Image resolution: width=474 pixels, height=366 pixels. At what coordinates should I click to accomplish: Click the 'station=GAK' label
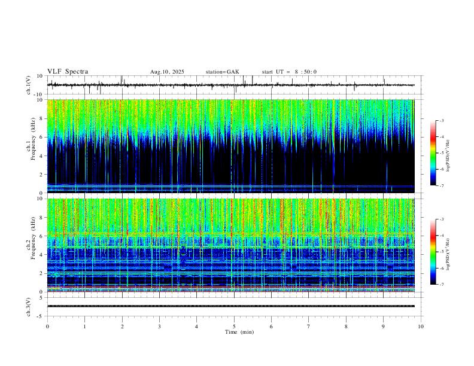[x=223, y=72]
